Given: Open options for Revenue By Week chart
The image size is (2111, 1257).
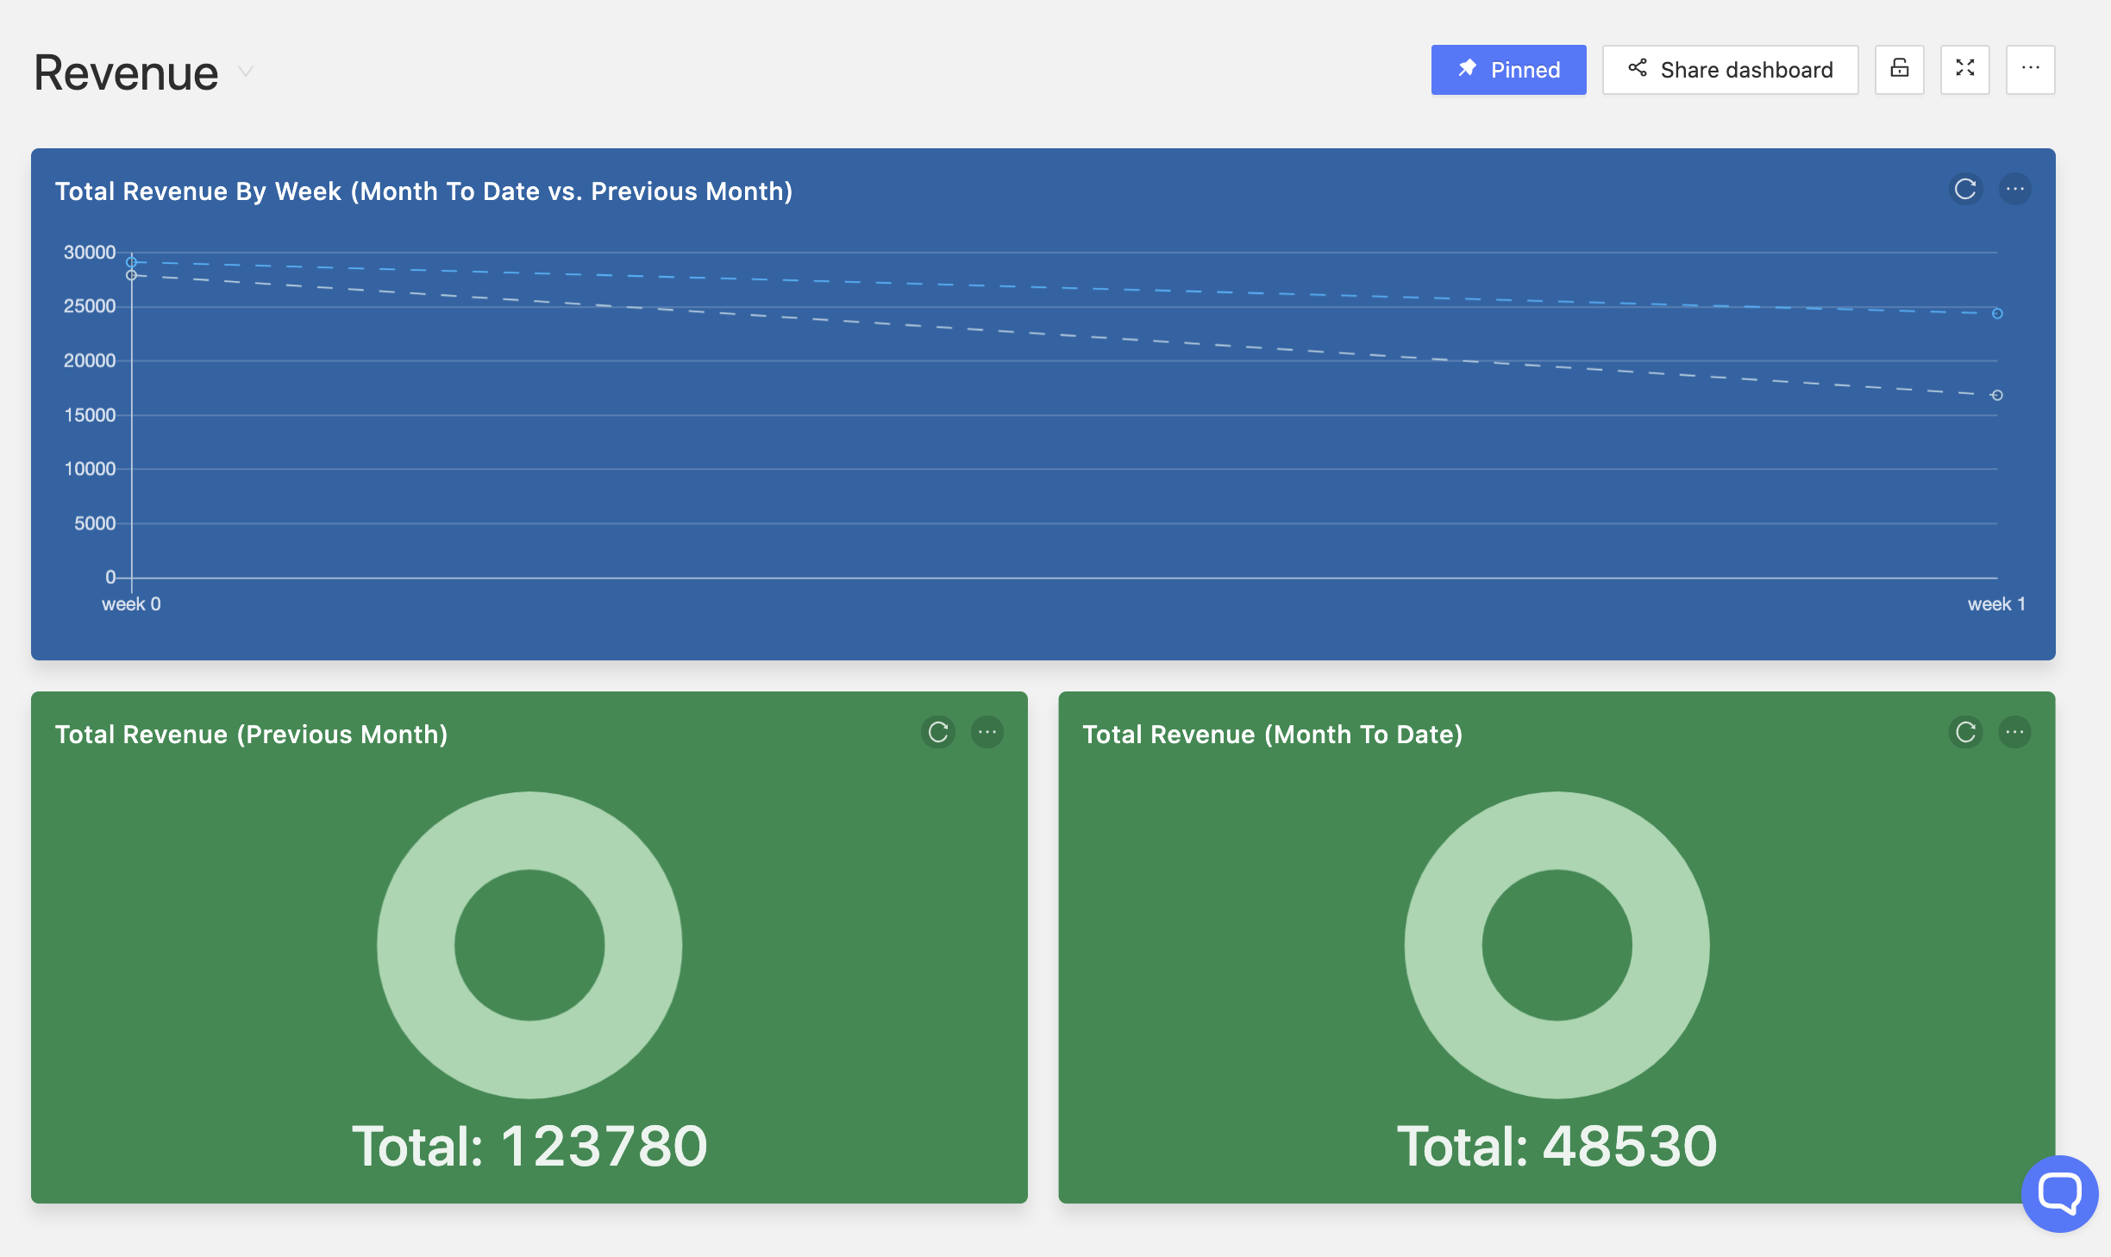Looking at the screenshot, I should [2014, 189].
